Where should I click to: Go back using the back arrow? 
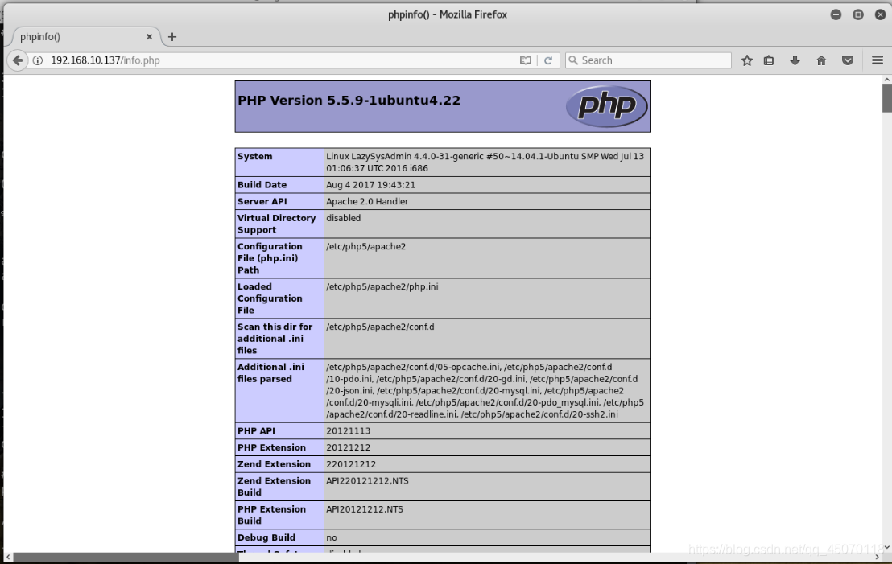[18, 60]
